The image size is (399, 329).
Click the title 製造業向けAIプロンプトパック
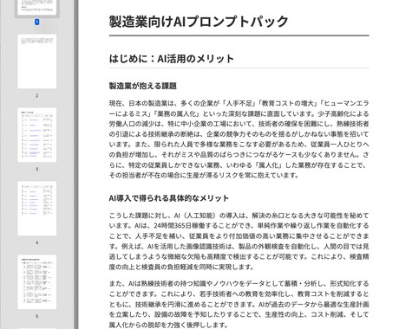pyautogui.click(x=199, y=22)
